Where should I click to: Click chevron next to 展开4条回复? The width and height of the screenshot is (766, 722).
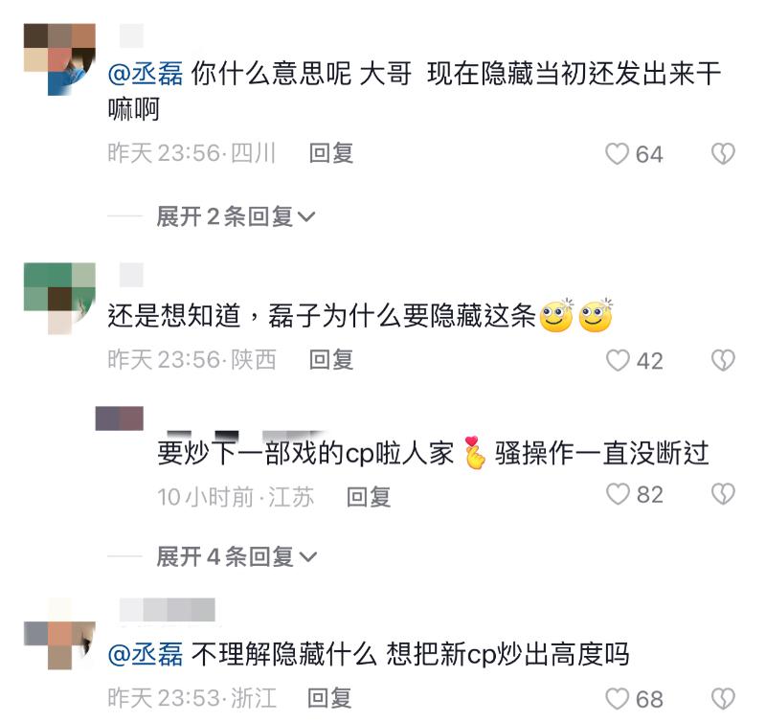307,557
